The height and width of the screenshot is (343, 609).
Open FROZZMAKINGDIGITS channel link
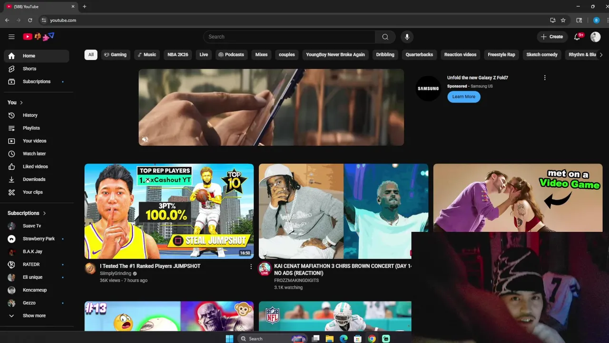(296, 280)
